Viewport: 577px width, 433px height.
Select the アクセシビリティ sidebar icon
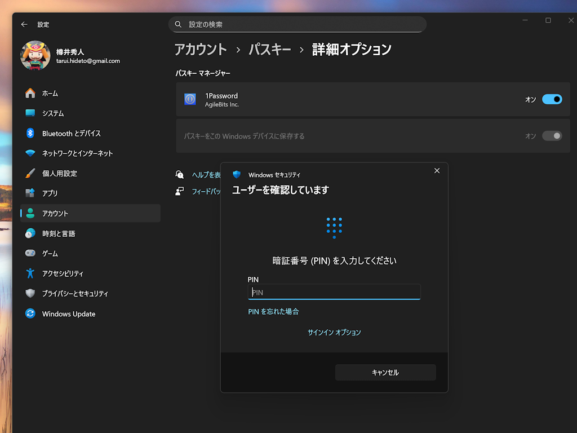pyautogui.click(x=30, y=273)
